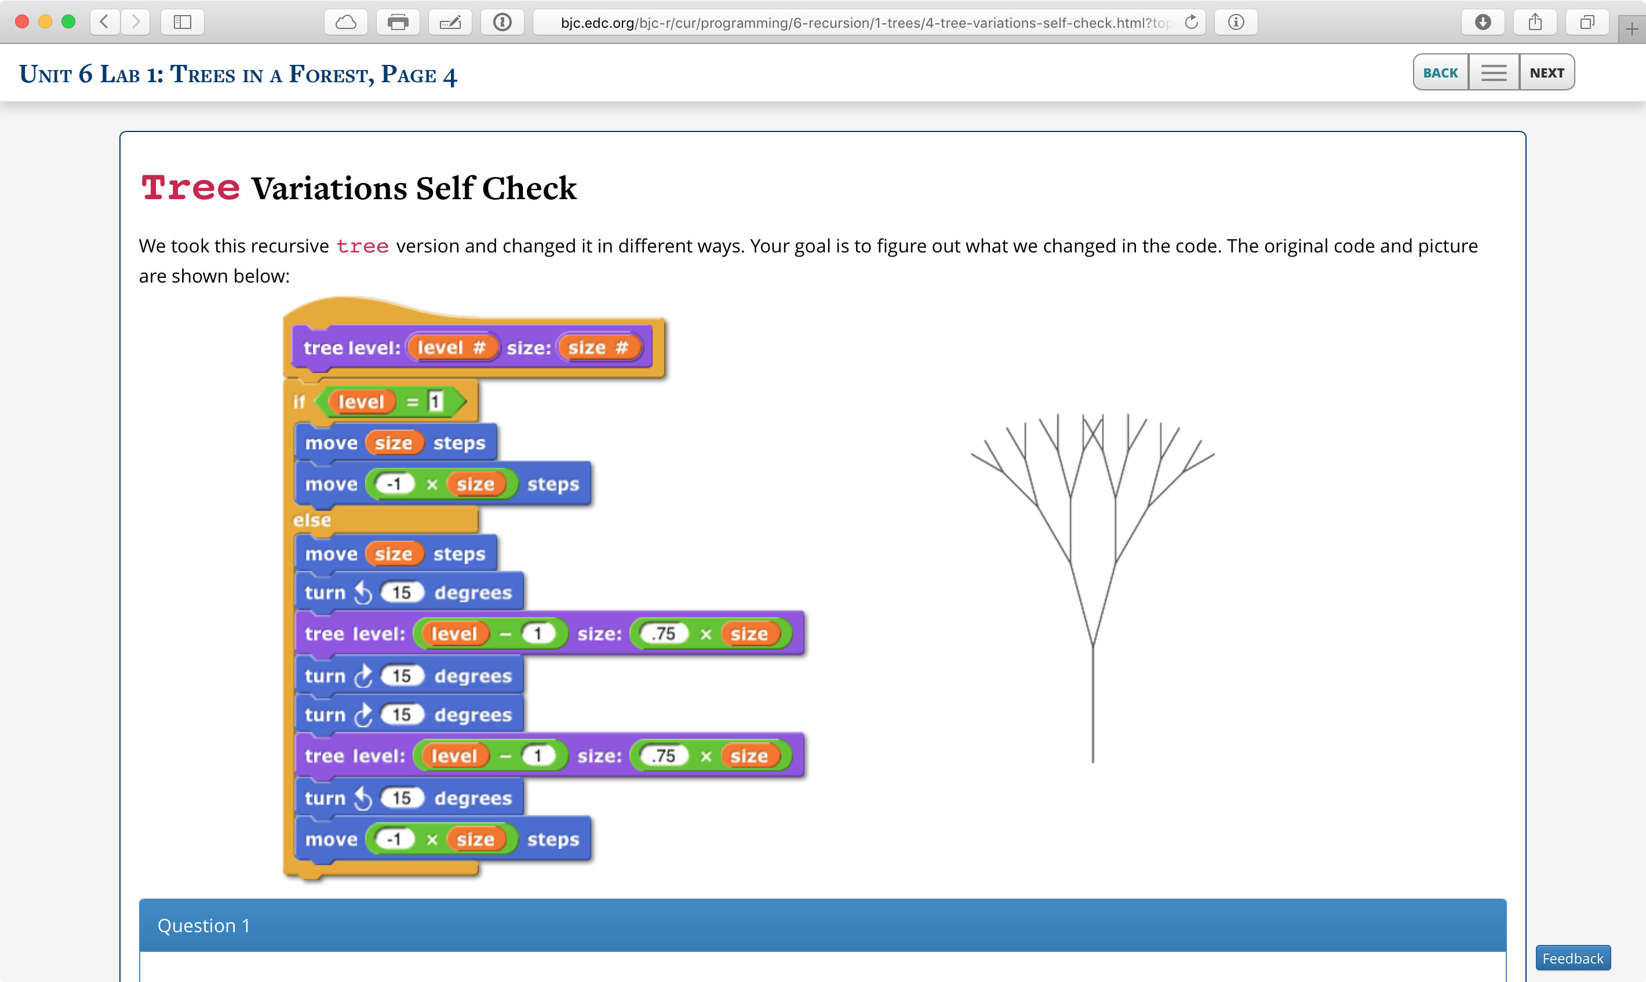
Task: Click the forward navigation arrow
Action: point(136,22)
